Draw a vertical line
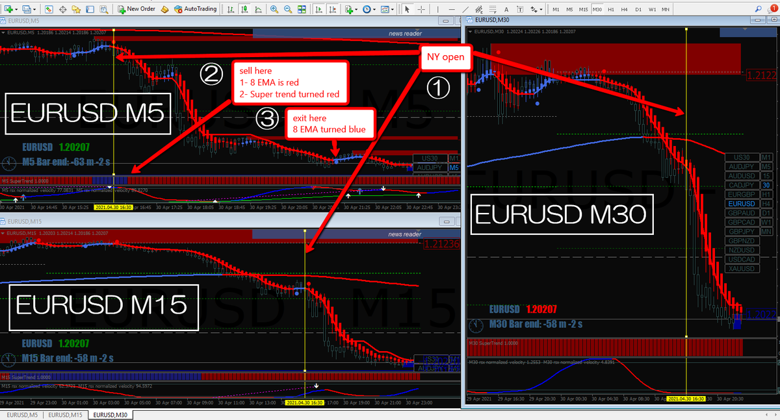Image resolution: width=780 pixels, height=420 pixels. click(x=438, y=9)
